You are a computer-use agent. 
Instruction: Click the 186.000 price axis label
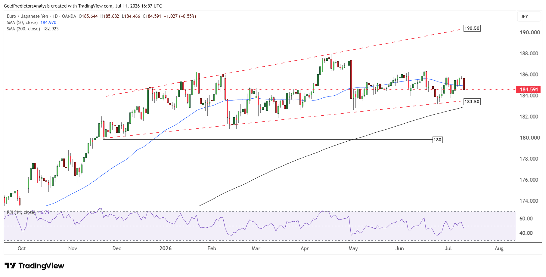point(529,75)
